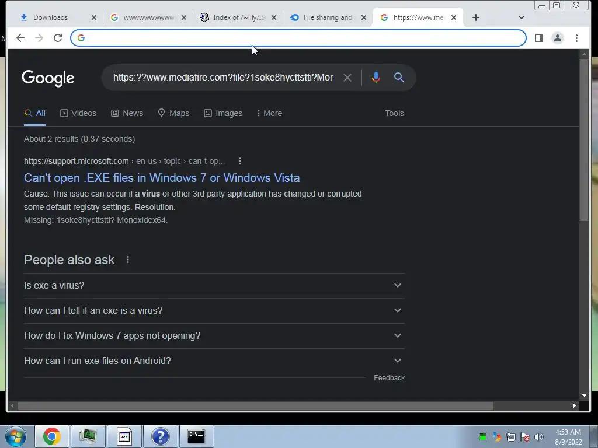This screenshot has width=598, height=448.
Task: Open the Windows Start menu
Action: click(16, 436)
